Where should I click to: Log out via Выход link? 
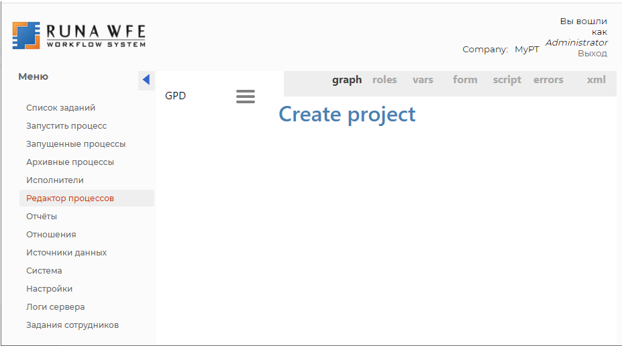592,53
